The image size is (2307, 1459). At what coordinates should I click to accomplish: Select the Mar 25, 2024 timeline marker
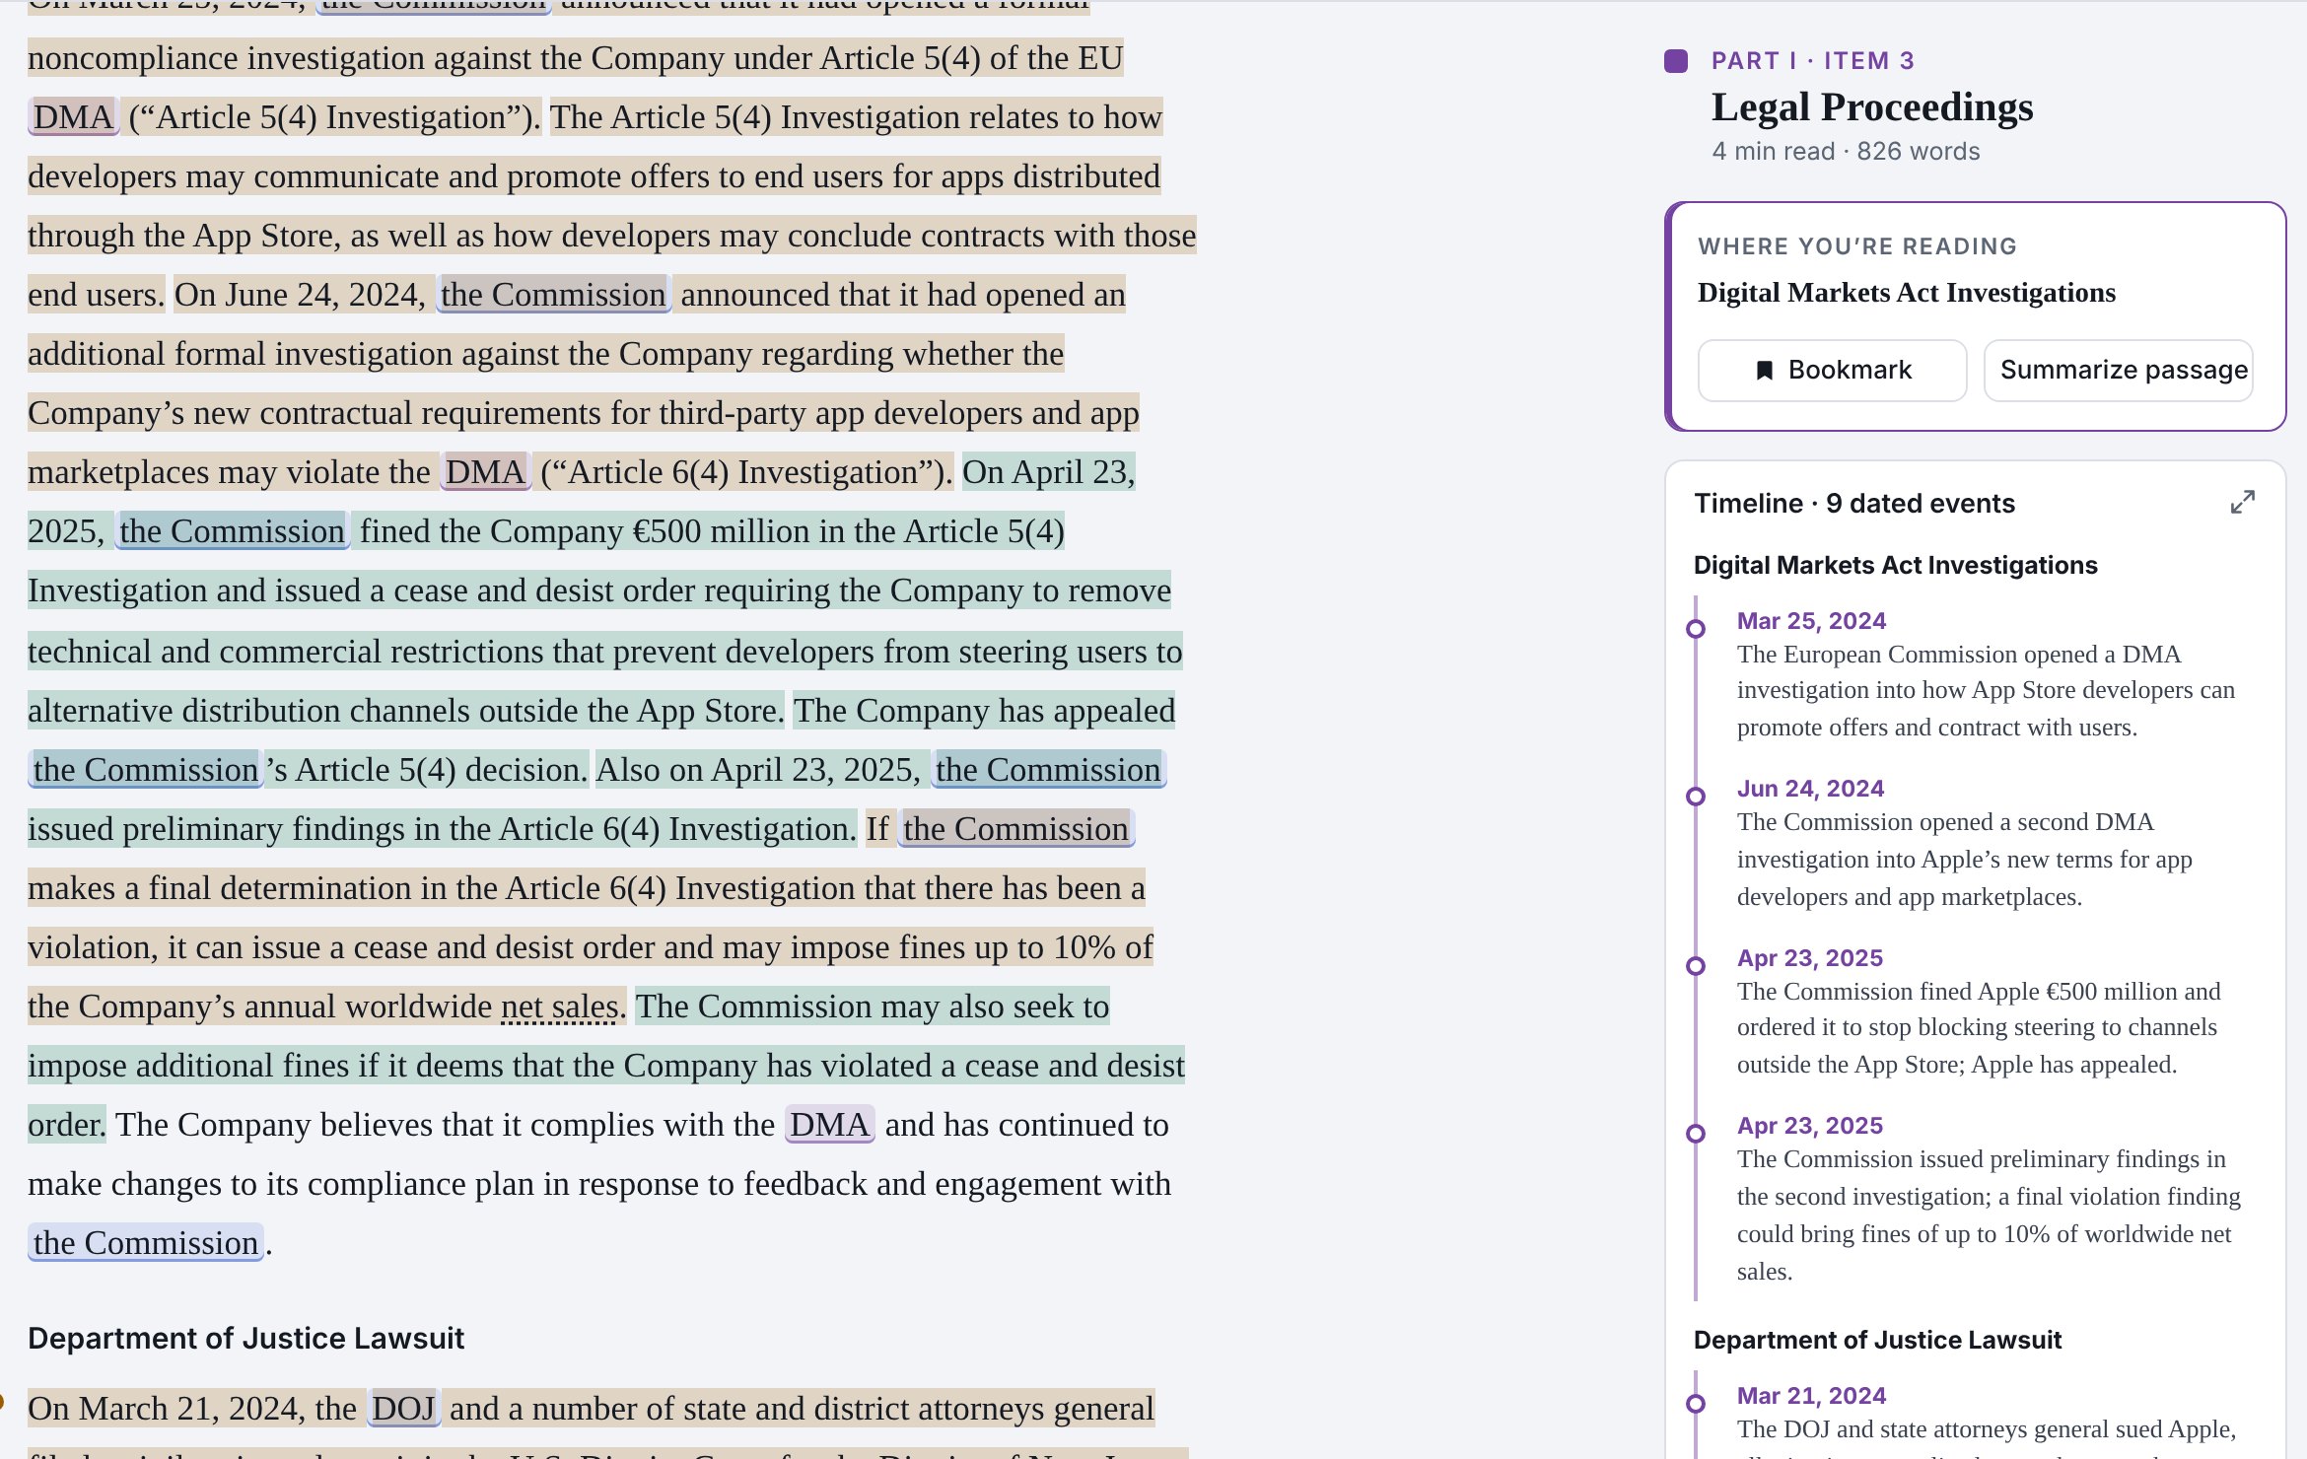tap(1696, 628)
